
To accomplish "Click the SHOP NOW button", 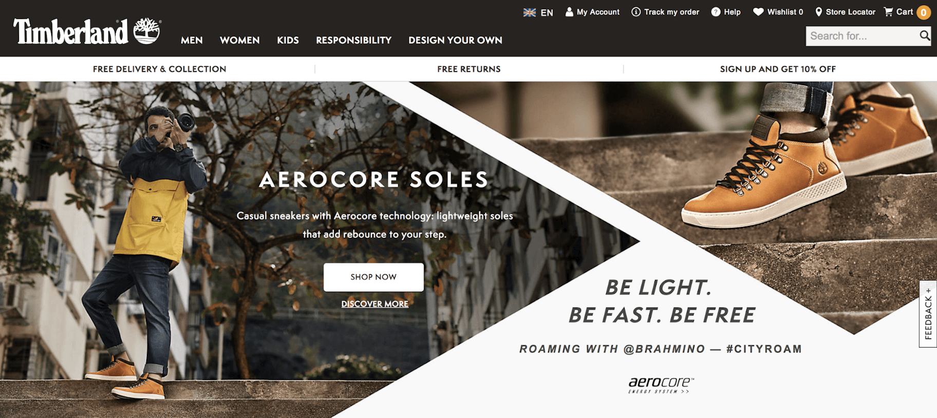I will [373, 277].
